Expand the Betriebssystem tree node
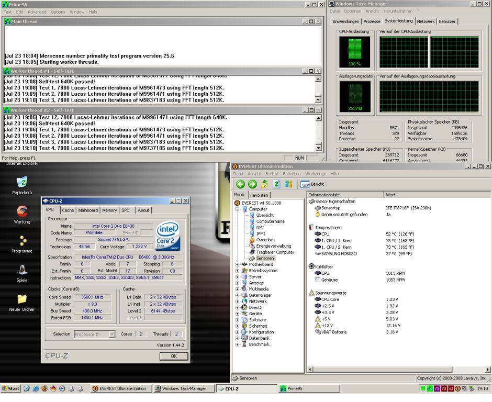This screenshot has height=402, width=492. click(238, 271)
